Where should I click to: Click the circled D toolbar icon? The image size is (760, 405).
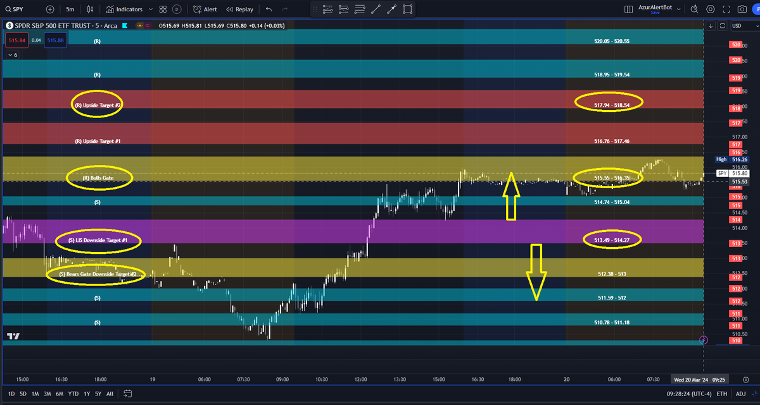[x=177, y=9]
